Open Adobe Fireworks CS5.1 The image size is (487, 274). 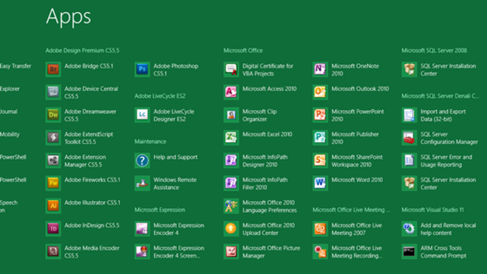[83, 183]
